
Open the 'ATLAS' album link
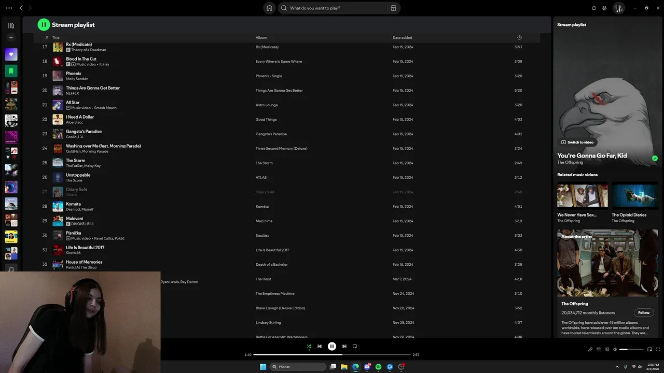pos(261,178)
